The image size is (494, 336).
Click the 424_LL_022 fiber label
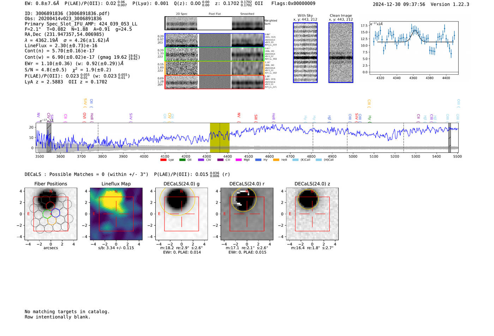[x=271, y=45]
